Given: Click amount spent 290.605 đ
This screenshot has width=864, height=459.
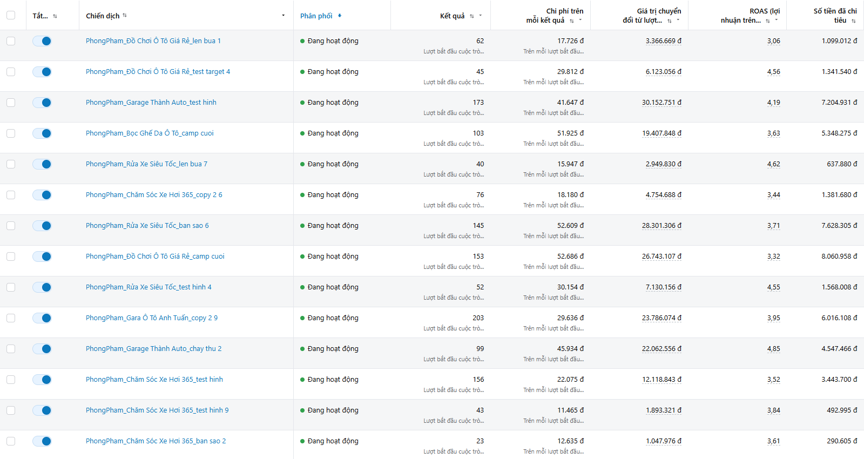Looking at the screenshot, I should pyautogui.click(x=842, y=441).
